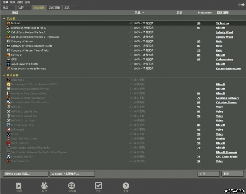Open the Codemasters developer link
Image resolution: width=246 pixels, height=194 pixels.
(224, 60)
